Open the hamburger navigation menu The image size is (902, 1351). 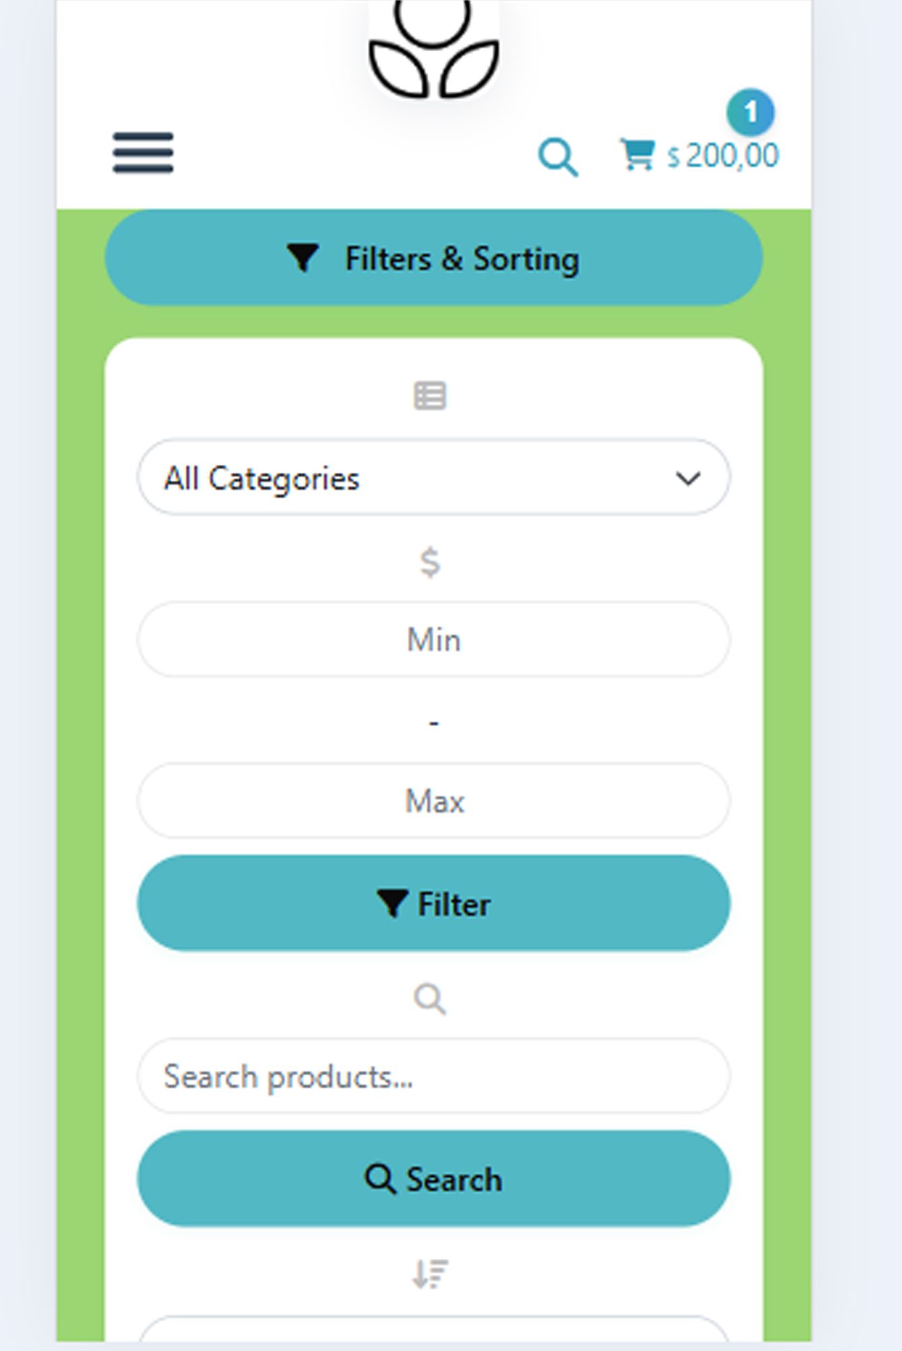tap(143, 153)
